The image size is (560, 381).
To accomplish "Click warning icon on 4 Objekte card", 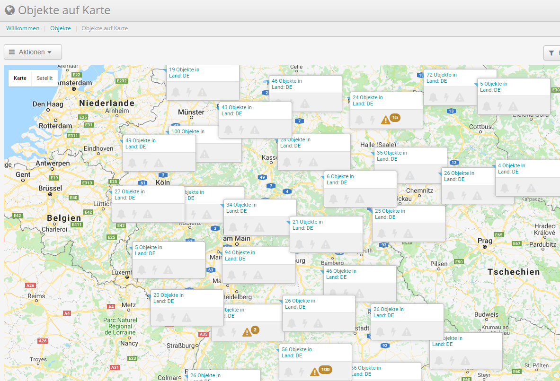I will click(531, 188).
